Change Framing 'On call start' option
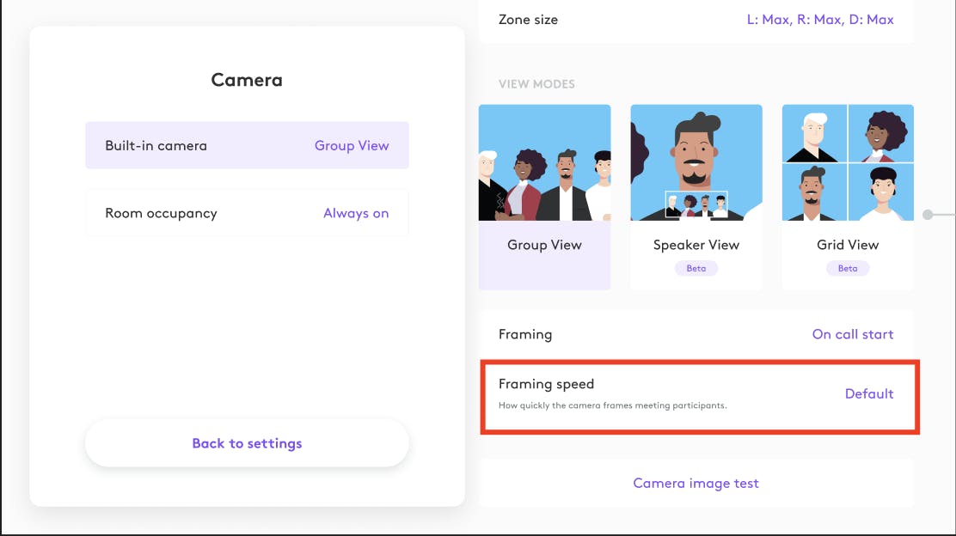Screen dimensions: 956x536 tap(853, 334)
